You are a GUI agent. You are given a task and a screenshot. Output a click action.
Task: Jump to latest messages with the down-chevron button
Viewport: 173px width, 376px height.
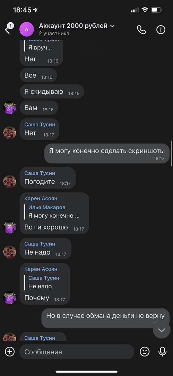(162, 330)
